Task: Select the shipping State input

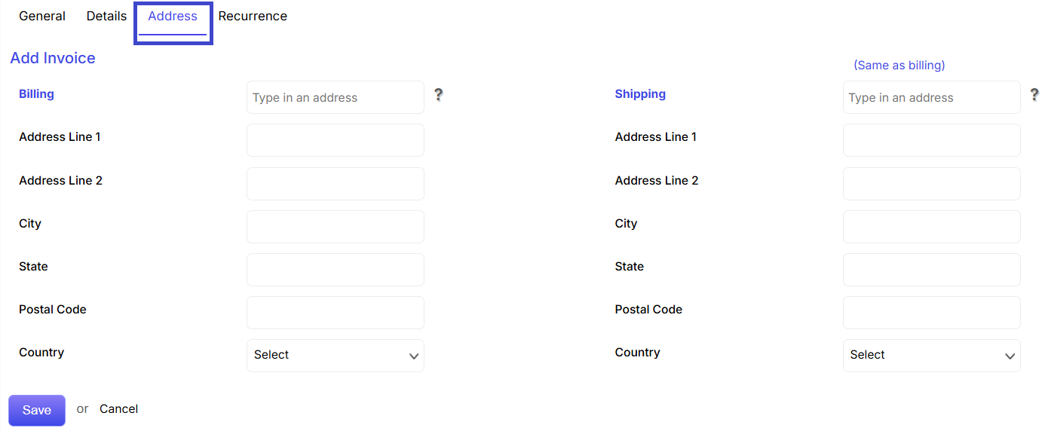Action: tap(932, 270)
